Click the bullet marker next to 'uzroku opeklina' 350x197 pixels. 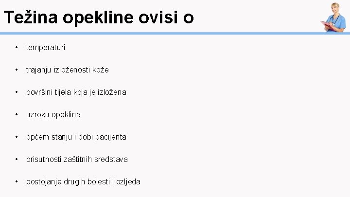[x=17, y=115]
